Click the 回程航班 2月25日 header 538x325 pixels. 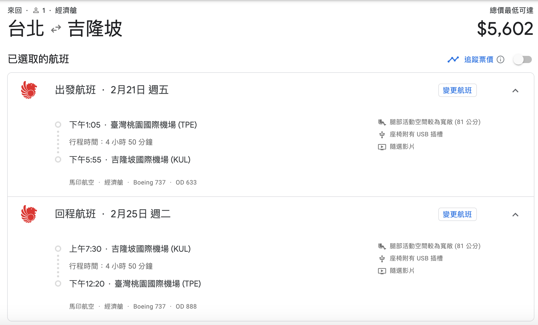point(113,214)
